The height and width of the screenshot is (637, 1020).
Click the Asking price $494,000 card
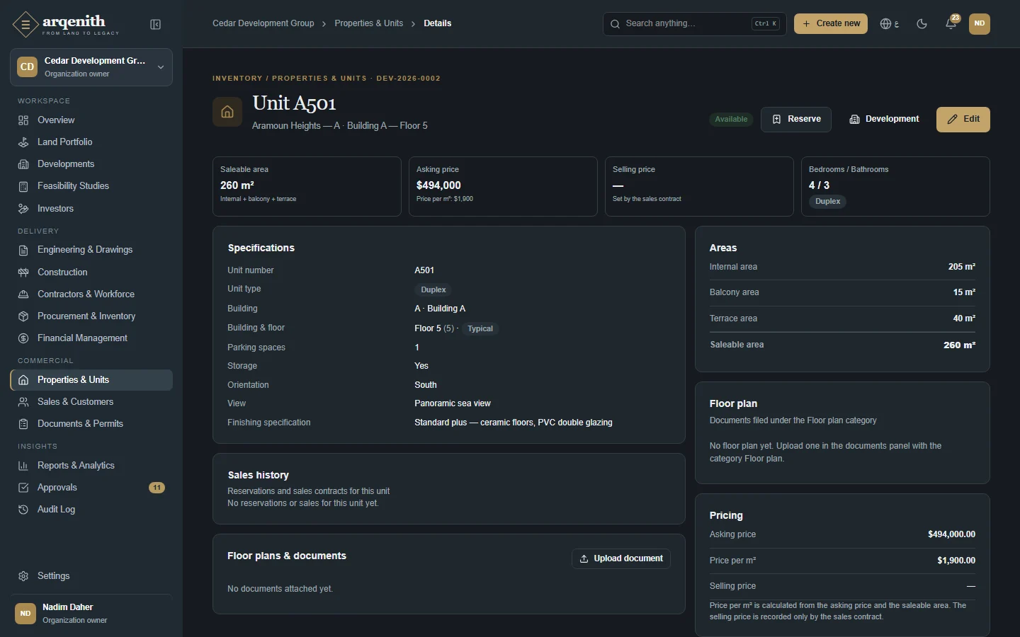[503, 186]
